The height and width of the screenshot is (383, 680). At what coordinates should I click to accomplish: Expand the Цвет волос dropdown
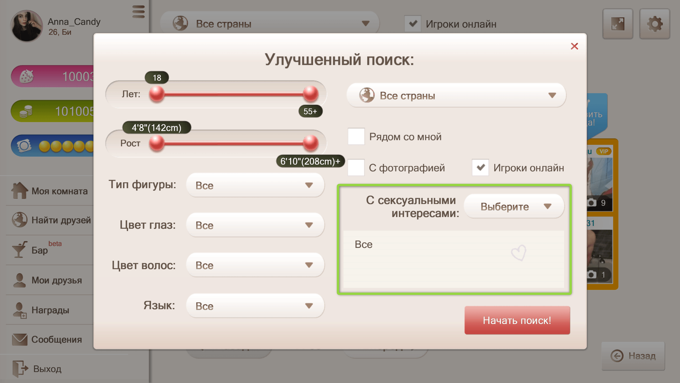point(255,265)
